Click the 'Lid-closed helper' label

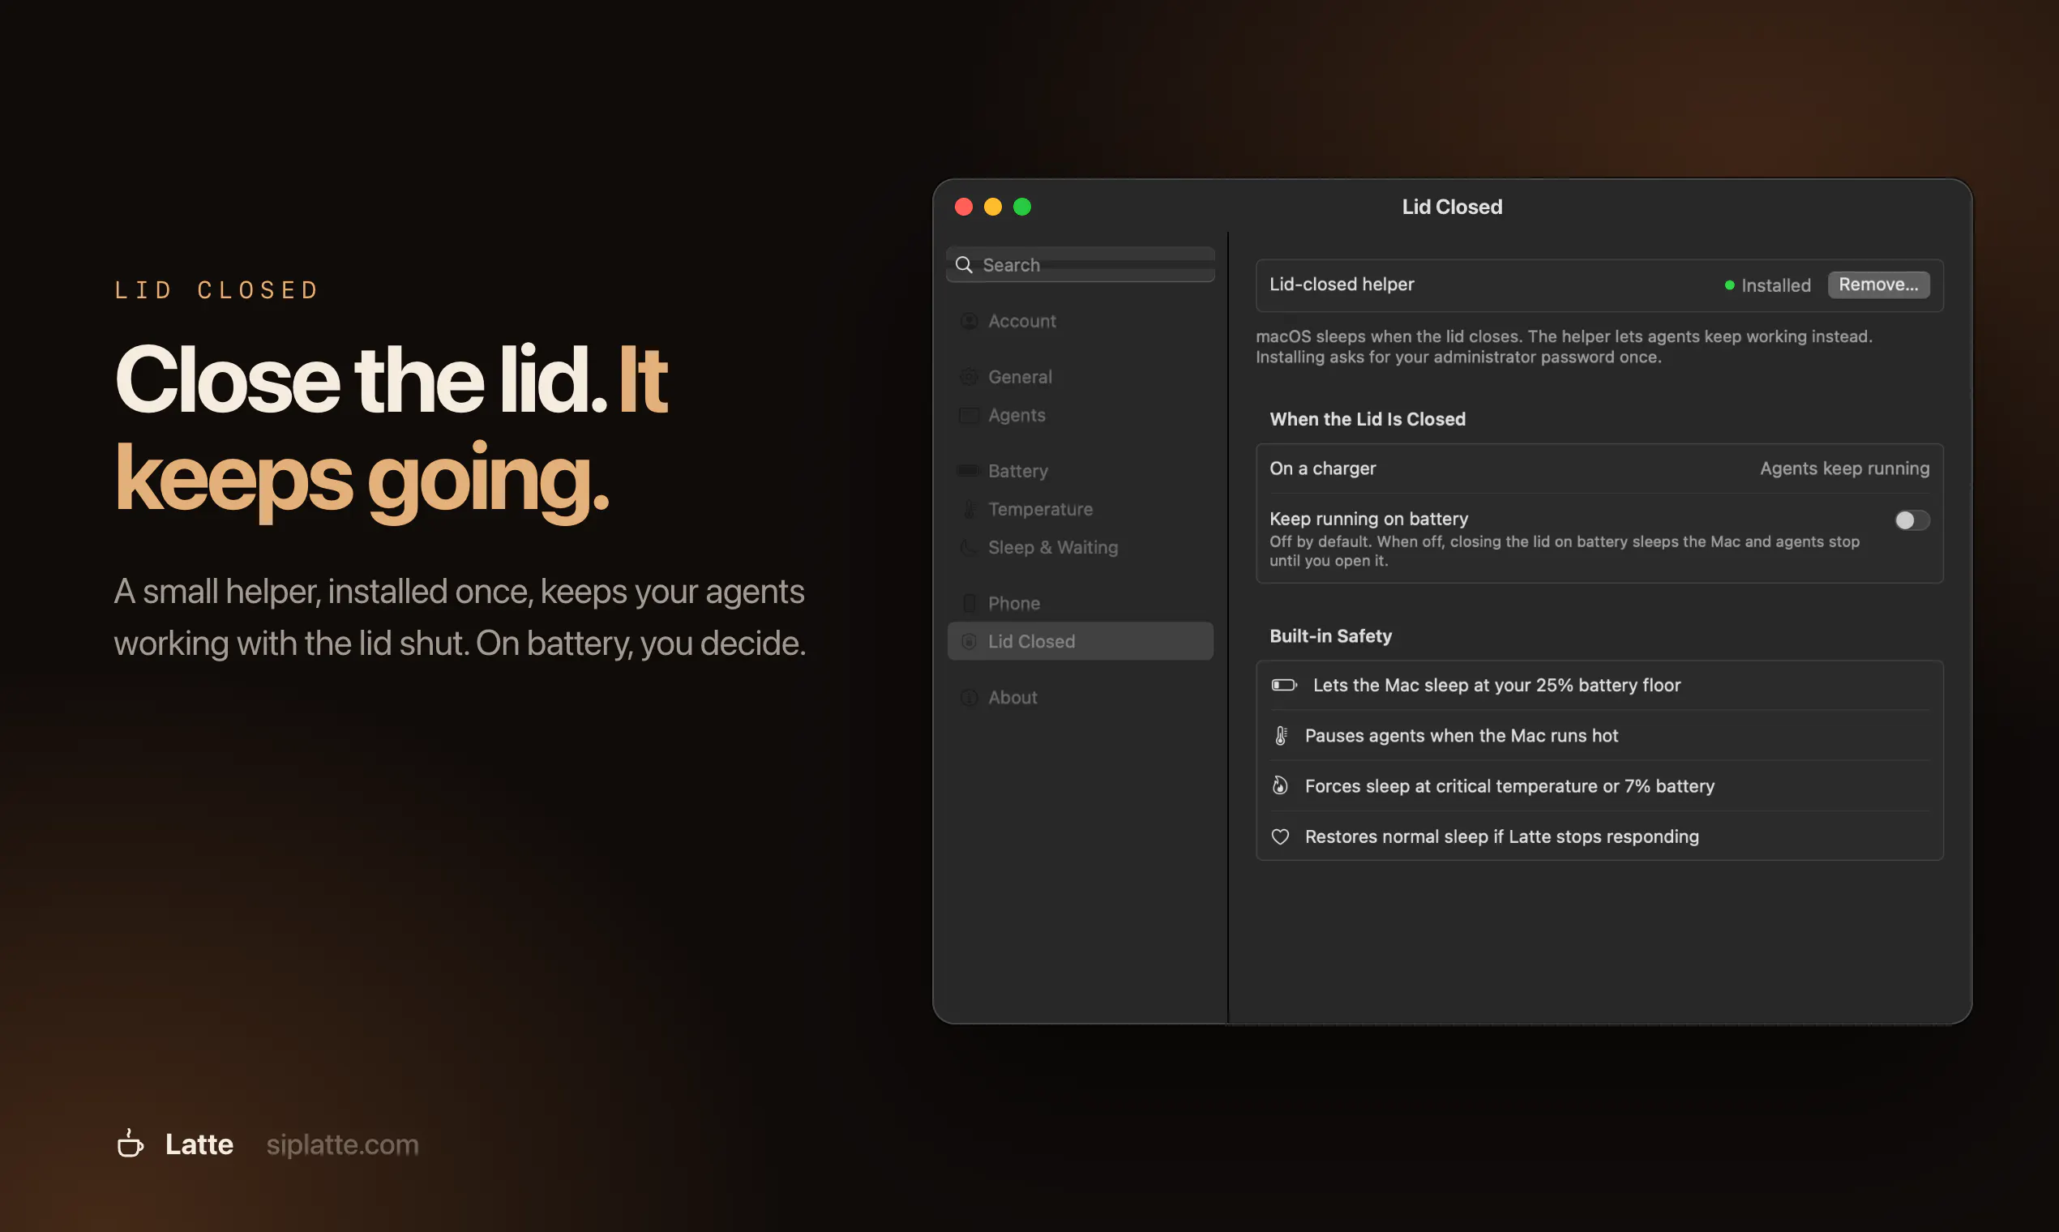(x=1342, y=284)
